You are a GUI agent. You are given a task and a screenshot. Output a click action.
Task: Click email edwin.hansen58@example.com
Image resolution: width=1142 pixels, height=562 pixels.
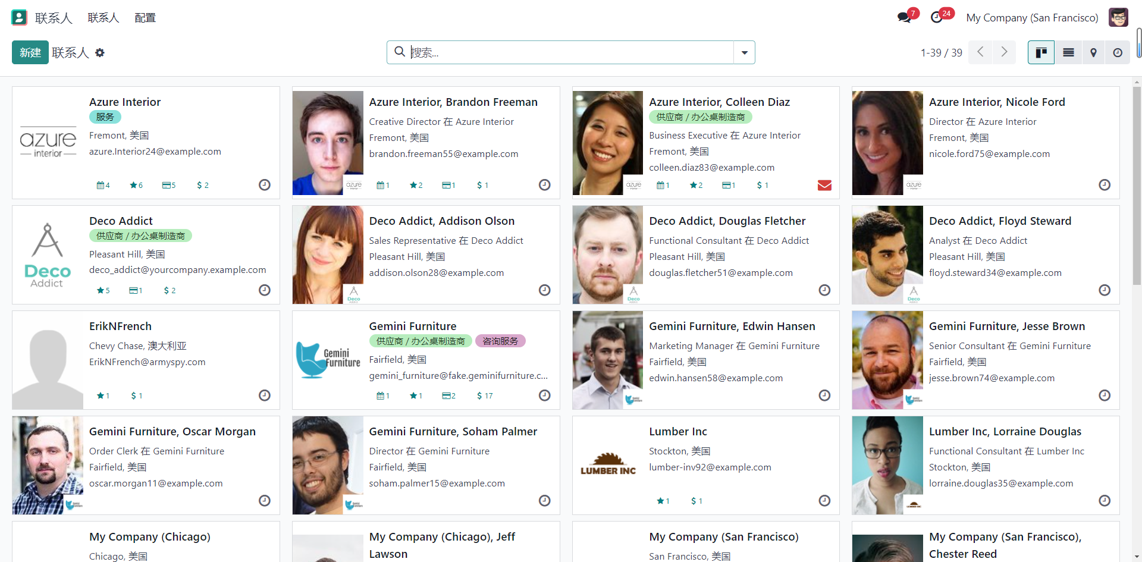pyautogui.click(x=716, y=378)
